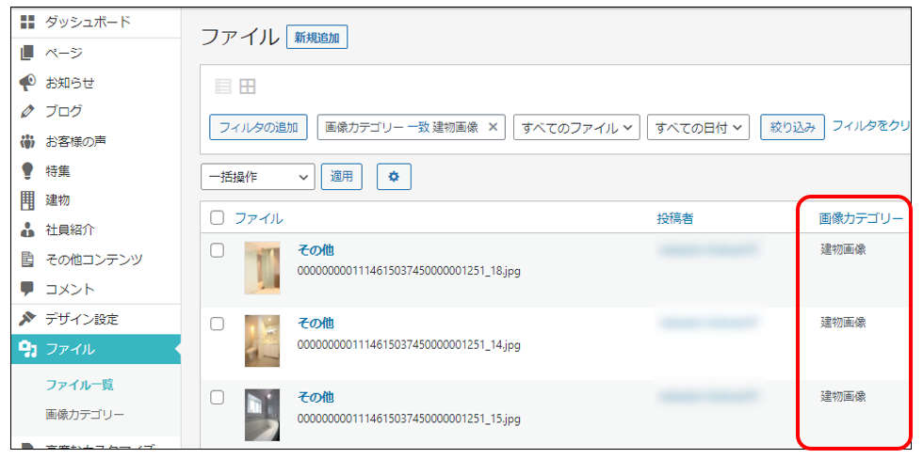Image resolution: width=923 pixels, height=459 pixels.
Task: Check the box for file ending _18.jpg
Action: pos(218,250)
